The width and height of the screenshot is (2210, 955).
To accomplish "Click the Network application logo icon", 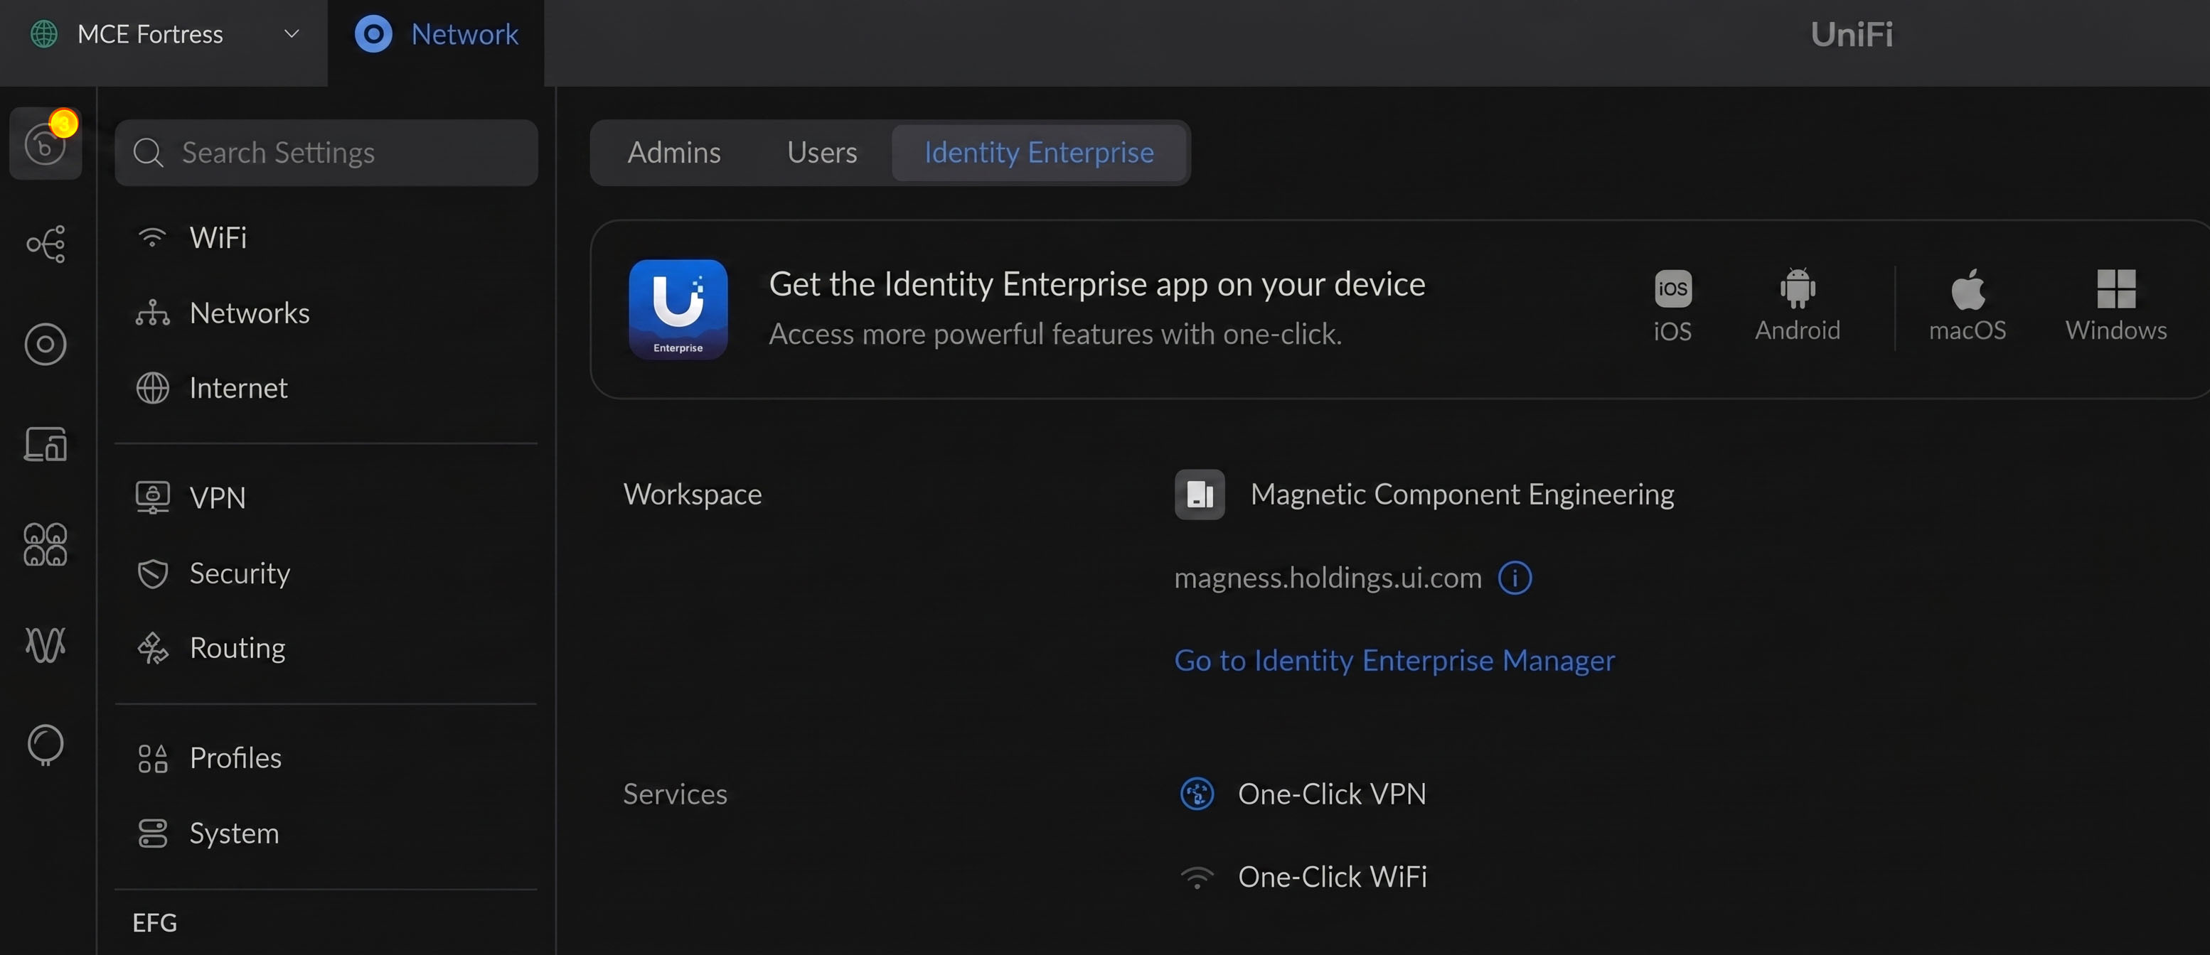I will [x=373, y=34].
